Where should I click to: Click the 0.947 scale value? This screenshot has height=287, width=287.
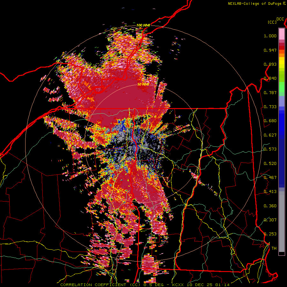pyautogui.click(x=270, y=50)
